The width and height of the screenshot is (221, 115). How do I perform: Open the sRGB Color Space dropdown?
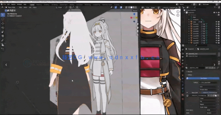point(211,110)
